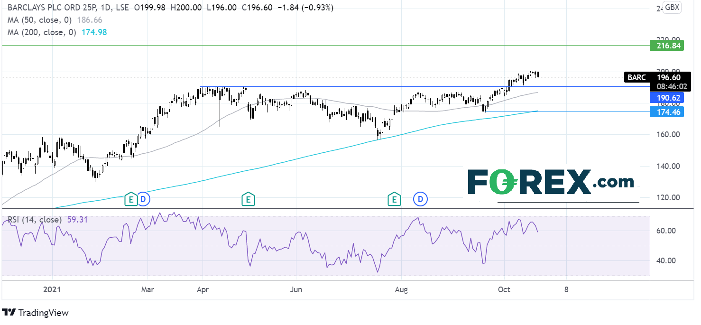Click the 160.00 price axis label
The height and width of the screenshot is (325, 701).
(x=669, y=135)
